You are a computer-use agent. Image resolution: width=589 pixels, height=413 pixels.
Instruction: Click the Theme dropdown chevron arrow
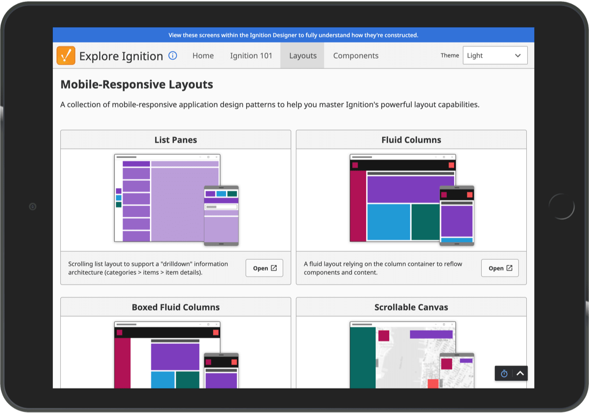click(518, 56)
